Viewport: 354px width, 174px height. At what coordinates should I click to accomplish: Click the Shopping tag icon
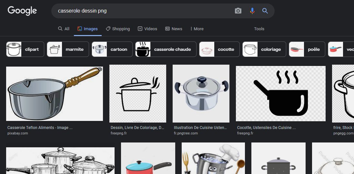click(x=108, y=29)
